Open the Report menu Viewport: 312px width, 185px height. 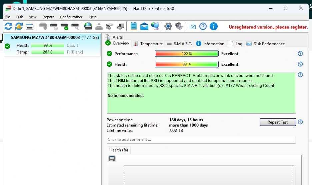[x=48, y=17]
